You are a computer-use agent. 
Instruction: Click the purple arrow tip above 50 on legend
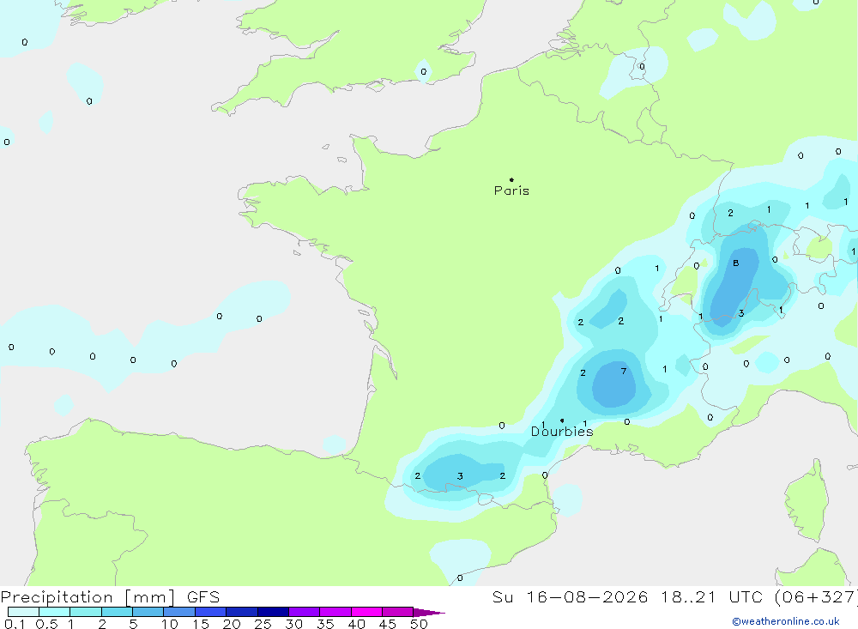click(429, 613)
